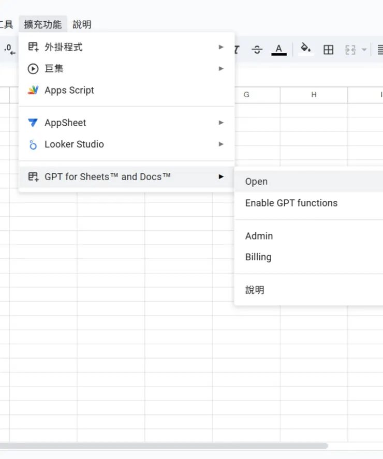This screenshot has width=383, height=459.
Task: Toggle strikethrough formatting
Action: click(257, 50)
